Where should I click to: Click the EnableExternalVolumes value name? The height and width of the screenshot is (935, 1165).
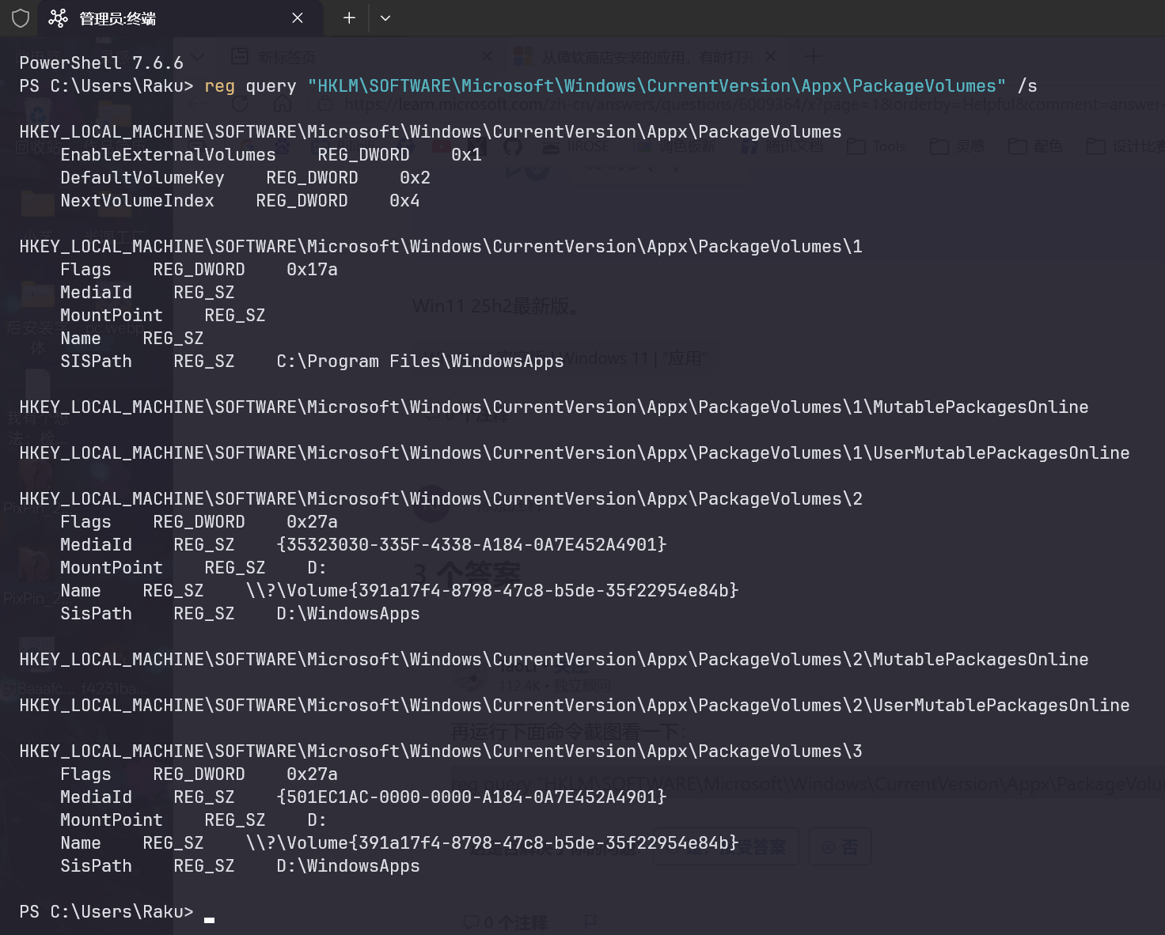[168, 155]
